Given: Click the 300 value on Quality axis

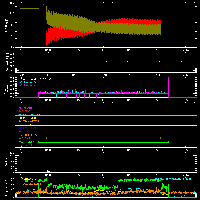Looking at the screenshot, I should coord(12,153).
